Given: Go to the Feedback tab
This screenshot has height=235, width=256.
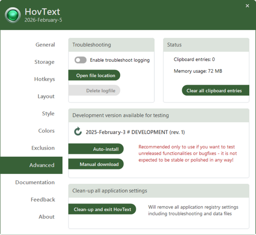Looking at the screenshot, I should click(x=43, y=200).
